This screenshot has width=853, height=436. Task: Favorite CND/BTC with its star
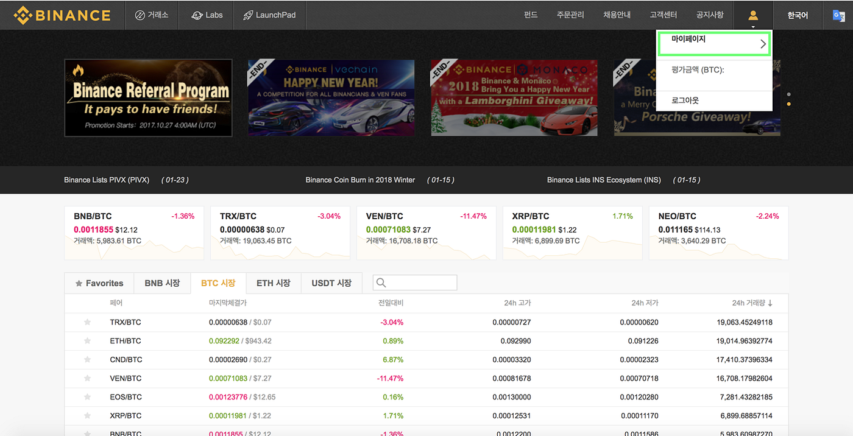click(x=87, y=359)
